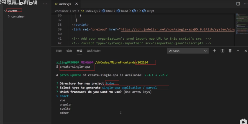Close the terminal panel

246,51
